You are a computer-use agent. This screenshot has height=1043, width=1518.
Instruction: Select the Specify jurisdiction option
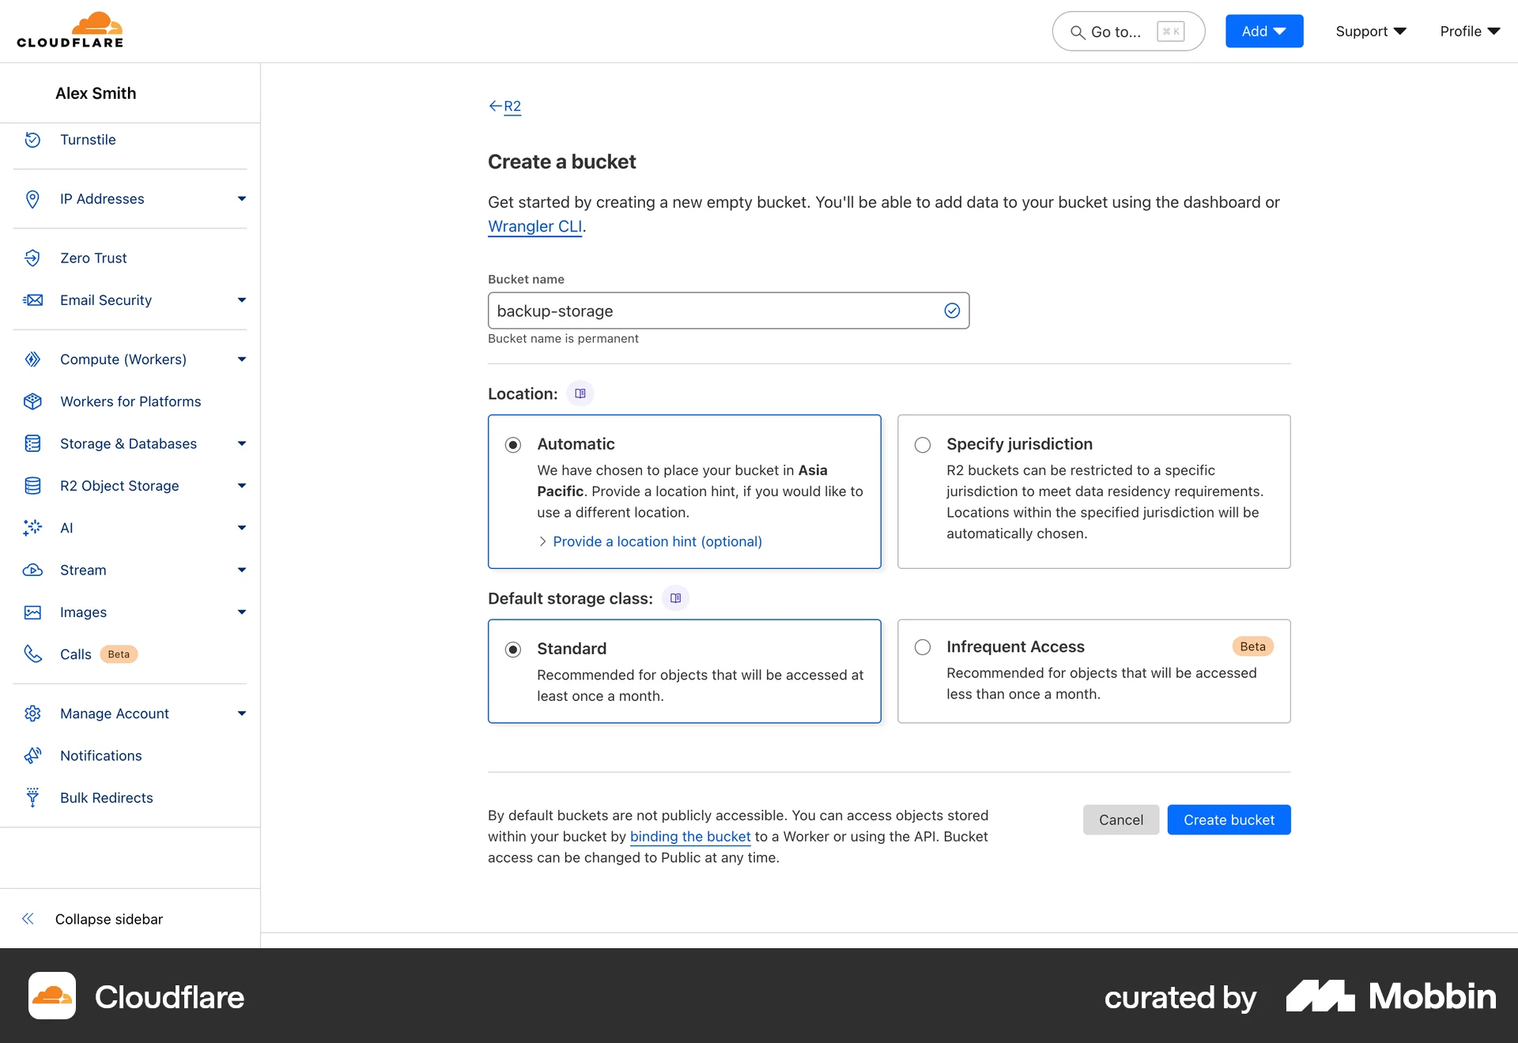[922, 445]
